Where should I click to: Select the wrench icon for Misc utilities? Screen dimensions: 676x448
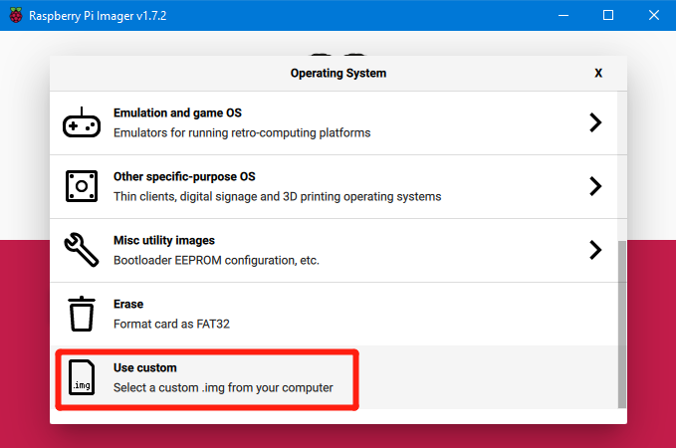pos(82,250)
